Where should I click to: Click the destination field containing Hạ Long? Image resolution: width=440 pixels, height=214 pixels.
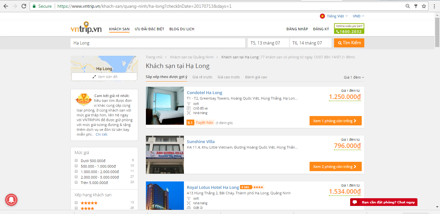(158, 43)
